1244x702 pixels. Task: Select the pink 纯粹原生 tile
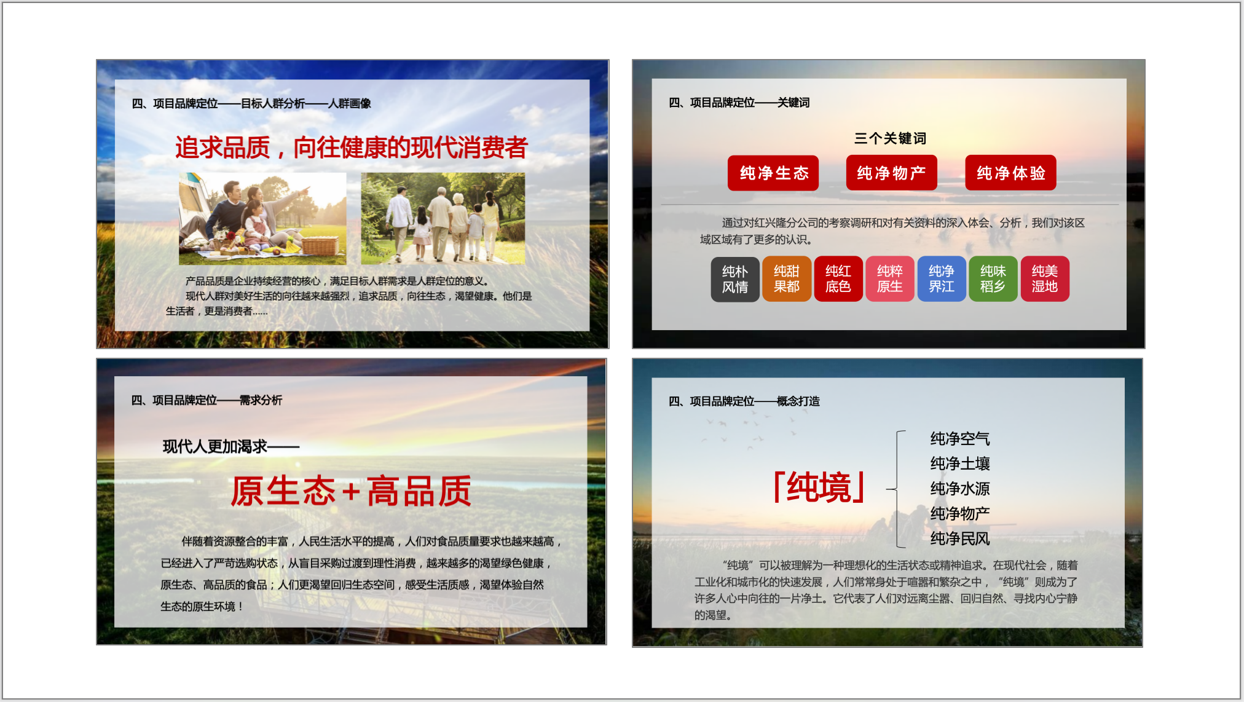[x=890, y=279]
